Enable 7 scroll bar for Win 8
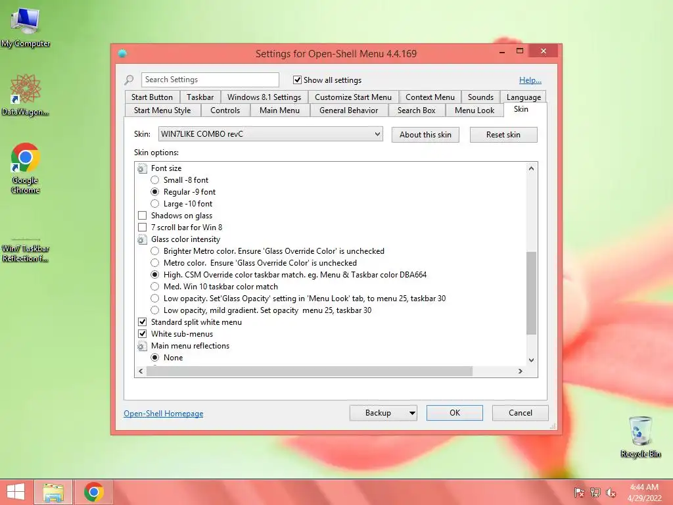The height and width of the screenshot is (505, 673). (143, 227)
